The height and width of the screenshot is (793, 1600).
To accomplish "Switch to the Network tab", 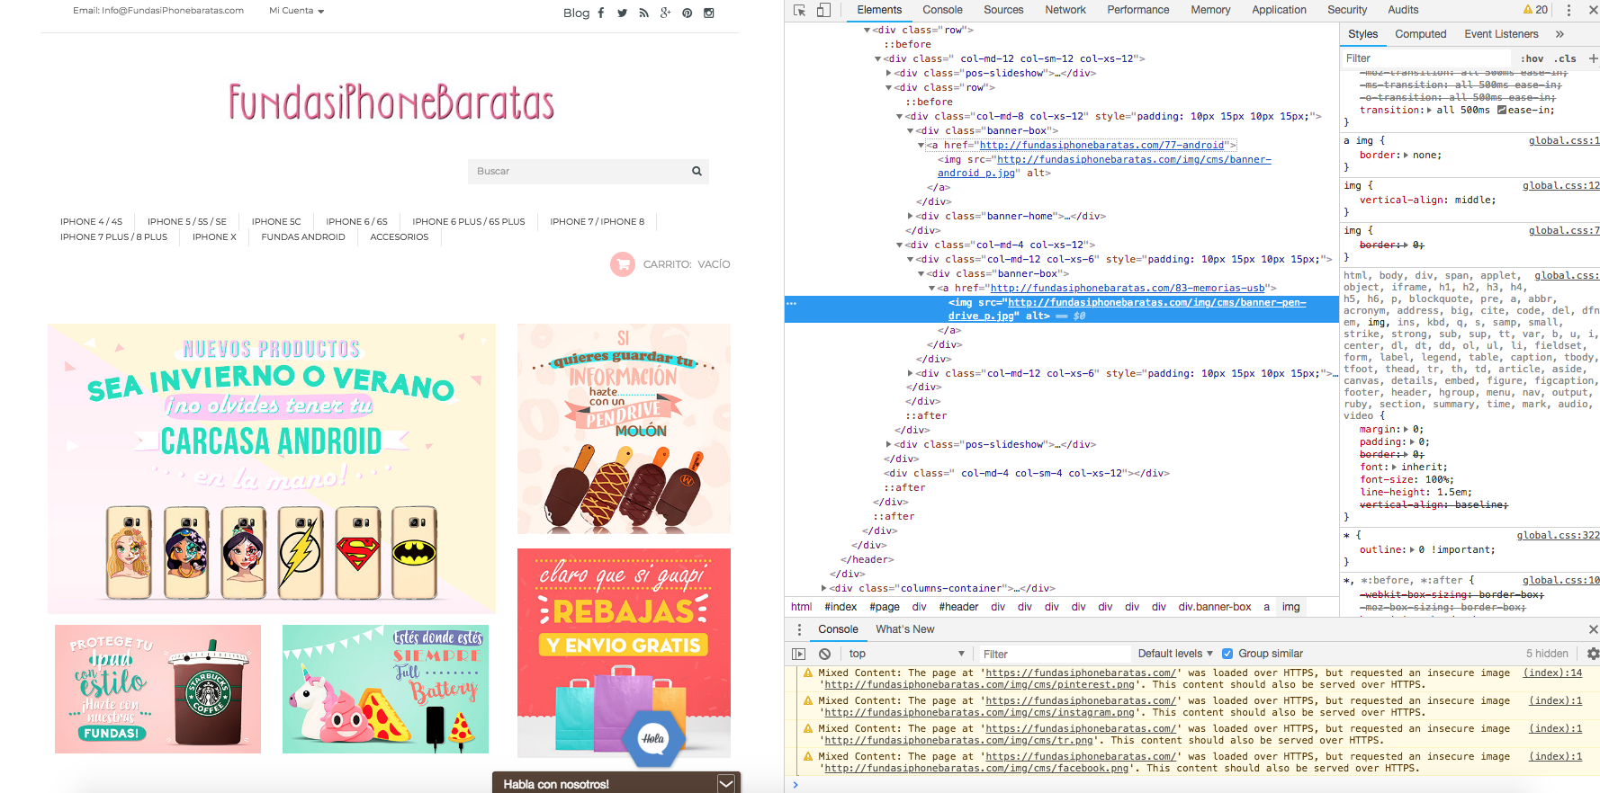I will (x=1065, y=10).
